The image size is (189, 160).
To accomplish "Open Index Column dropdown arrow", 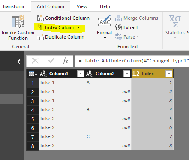I will tap(79, 27).
